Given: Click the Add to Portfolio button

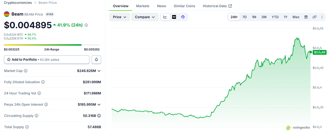Looking at the screenshot, I should pyautogui.click(x=47, y=59).
